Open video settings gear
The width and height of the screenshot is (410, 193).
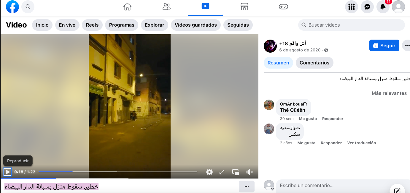click(x=209, y=172)
